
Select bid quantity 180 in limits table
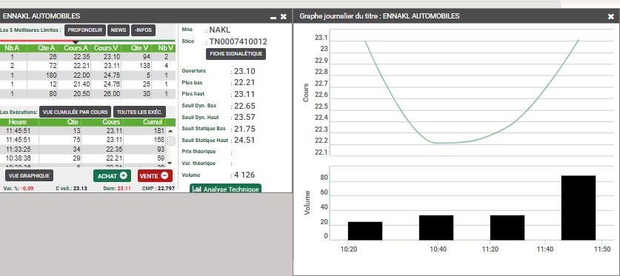tap(51, 75)
